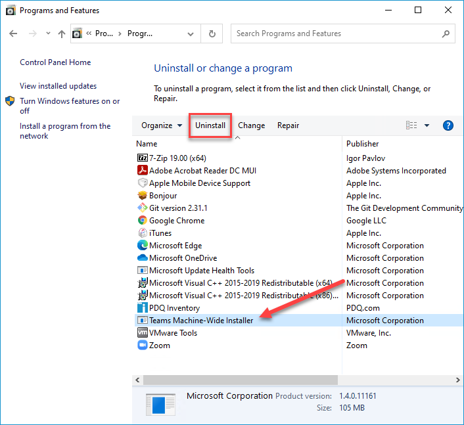Click the double-chevron breadcrumb expander
The width and height of the screenshot is (464, 425).
[x=89, y=34]
